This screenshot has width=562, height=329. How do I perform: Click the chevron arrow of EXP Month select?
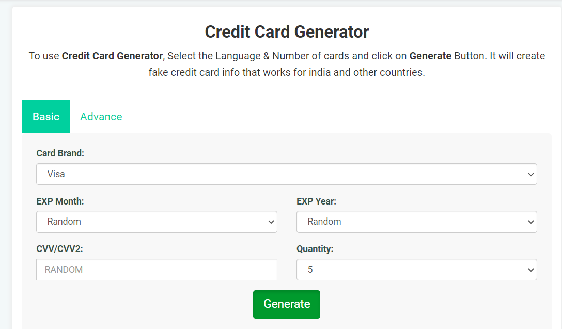(x=271, y=222)
